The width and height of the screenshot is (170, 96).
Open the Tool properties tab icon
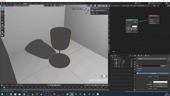135,59
